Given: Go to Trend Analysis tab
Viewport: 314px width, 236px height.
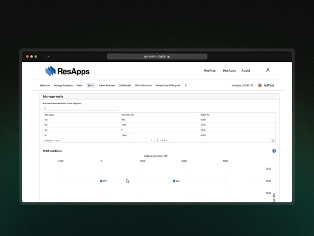Looking at the screenshot, I should point(107,85).
